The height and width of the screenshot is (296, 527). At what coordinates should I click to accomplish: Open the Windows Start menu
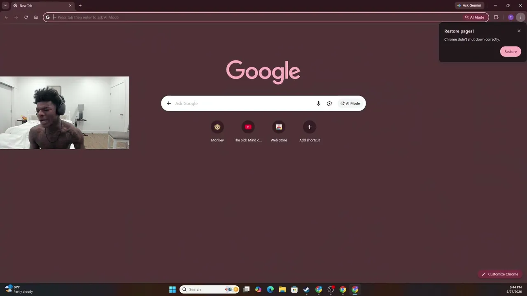[x=173, y=289]
